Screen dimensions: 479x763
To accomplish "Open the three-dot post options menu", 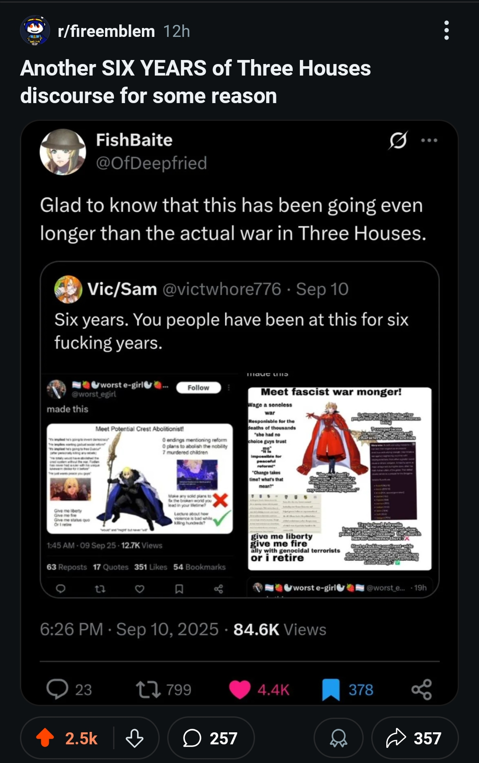I will click(x=446, y=30).
